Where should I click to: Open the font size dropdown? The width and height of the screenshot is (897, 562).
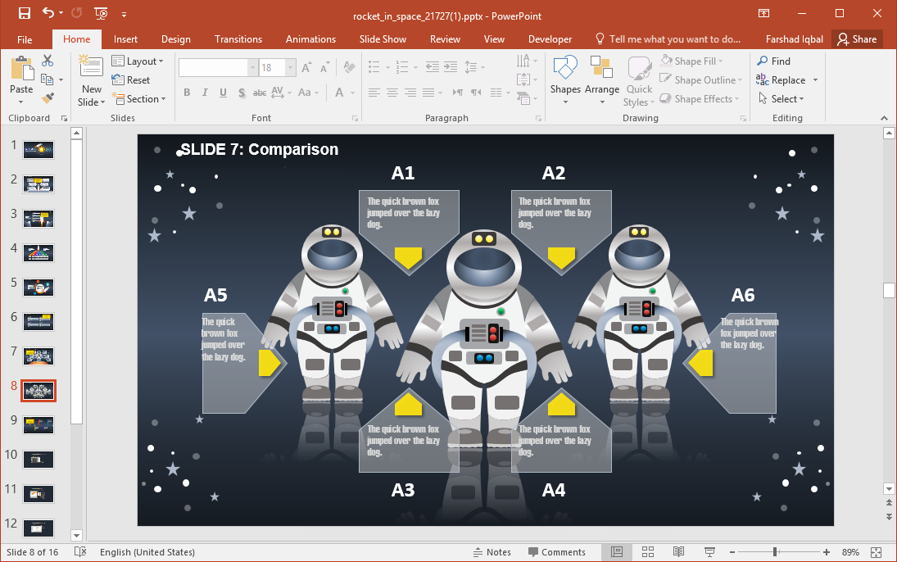(290, 68)
